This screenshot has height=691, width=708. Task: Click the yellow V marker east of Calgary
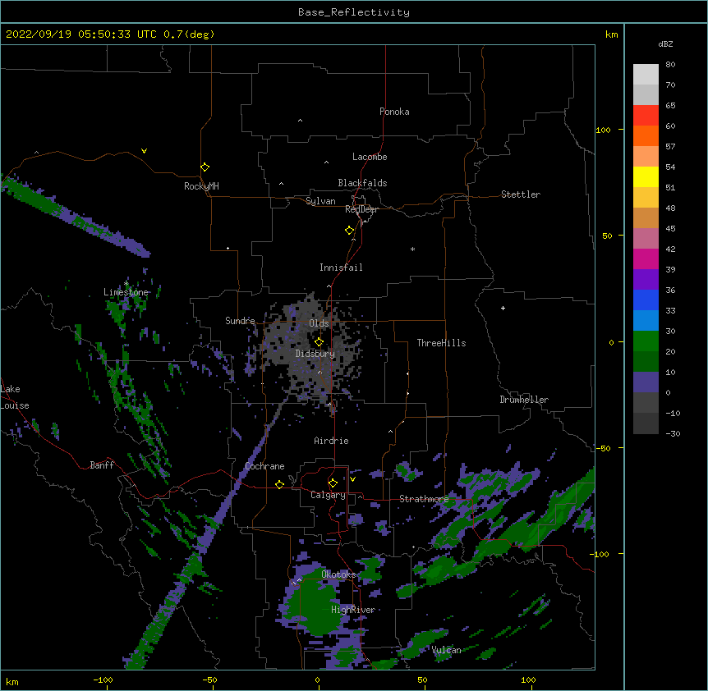(x=352, y=479)
